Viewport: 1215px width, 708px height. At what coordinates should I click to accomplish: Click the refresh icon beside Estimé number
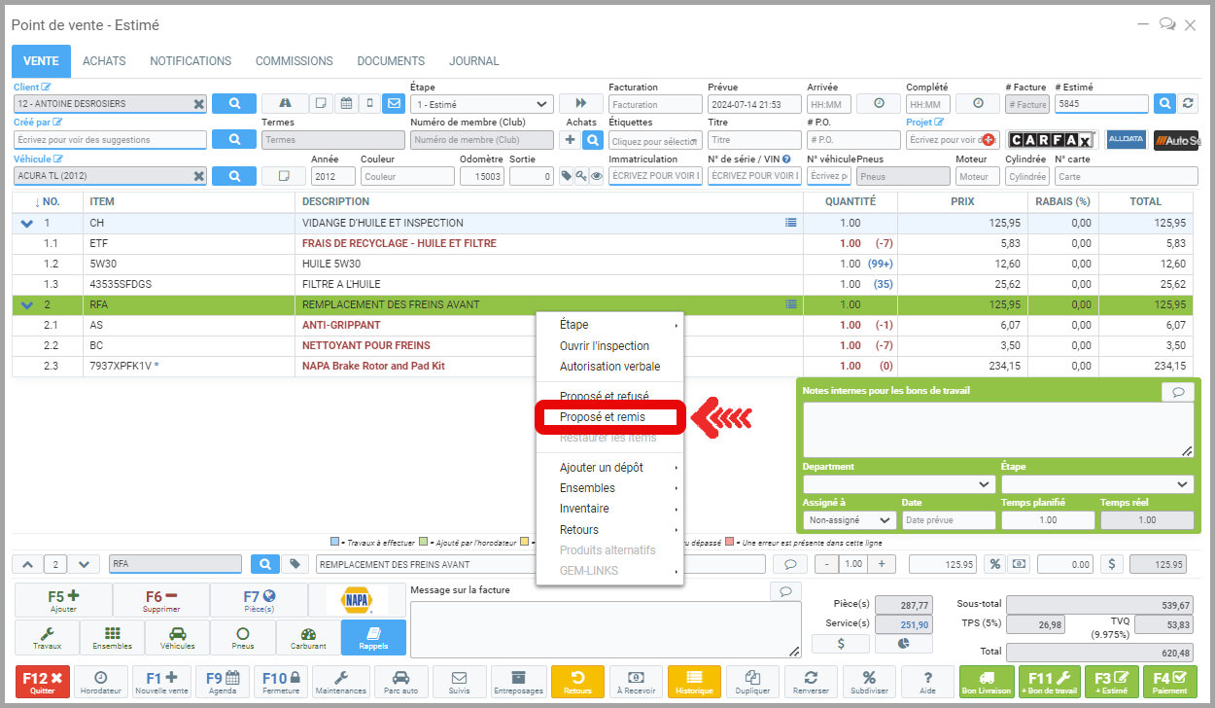pos(1188,103)
